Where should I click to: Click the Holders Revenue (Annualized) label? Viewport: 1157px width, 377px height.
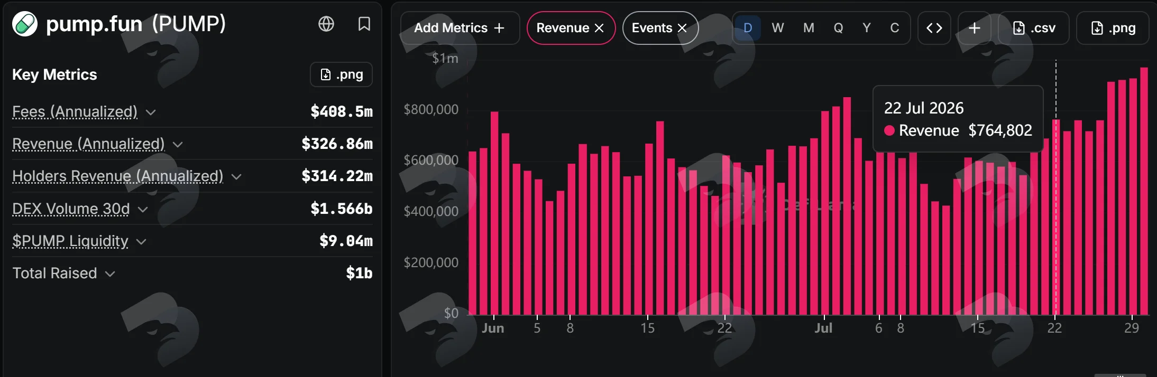point(118,176)
